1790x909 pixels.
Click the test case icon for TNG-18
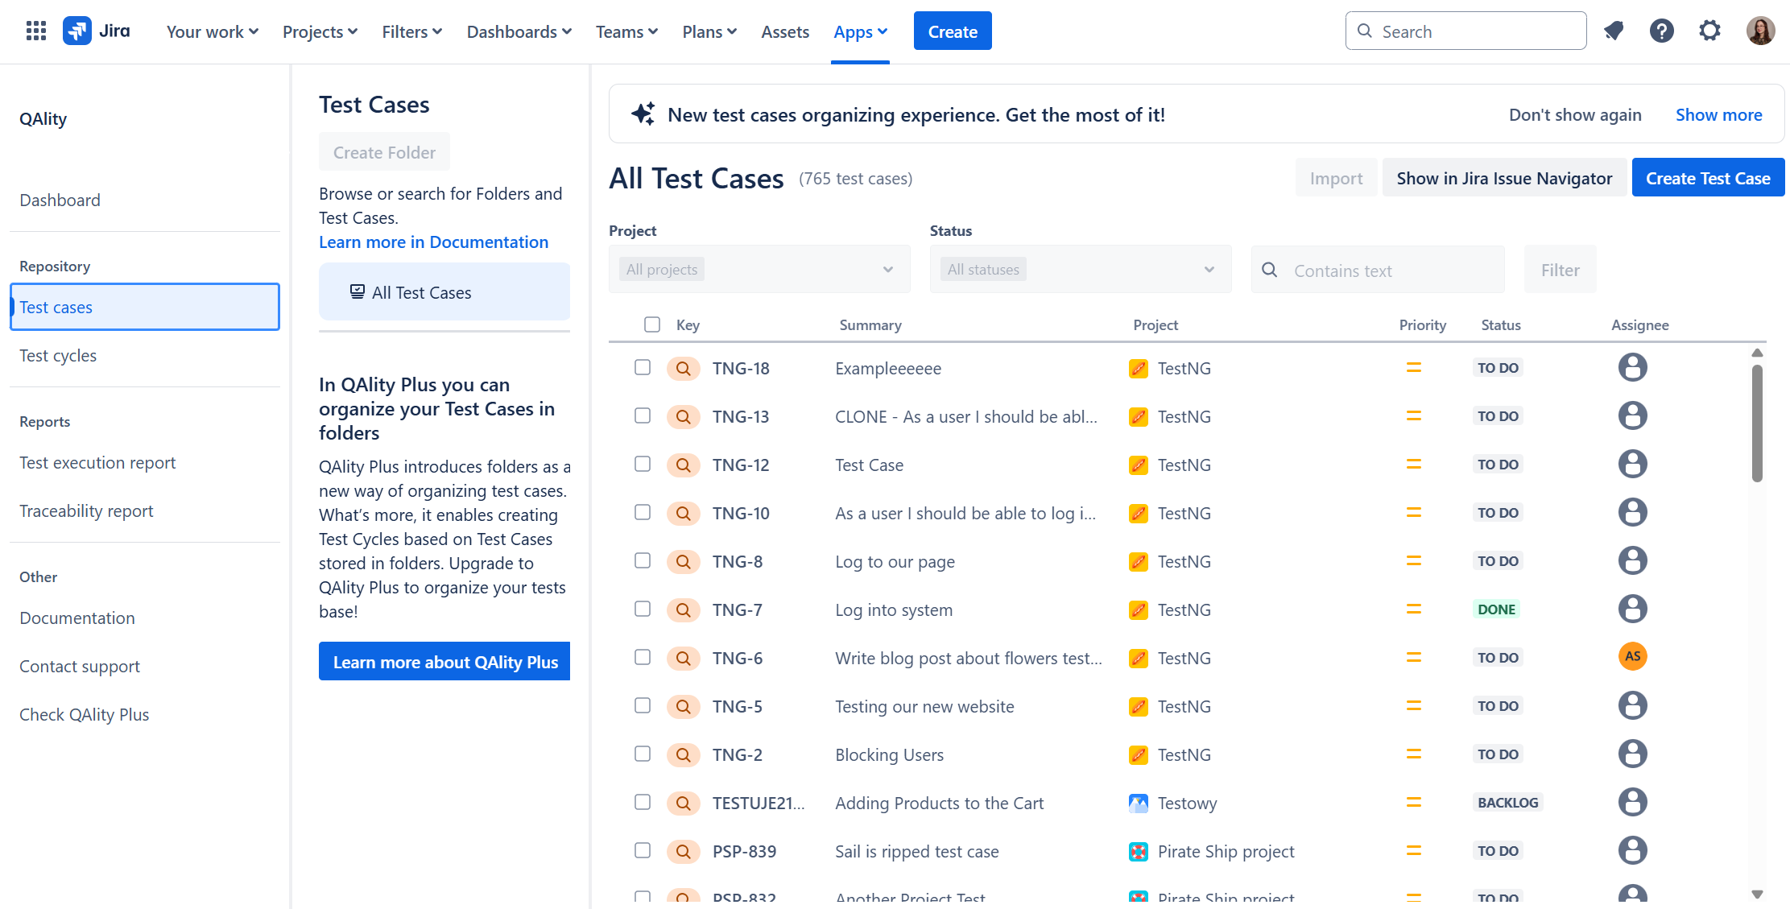point(683,368)
